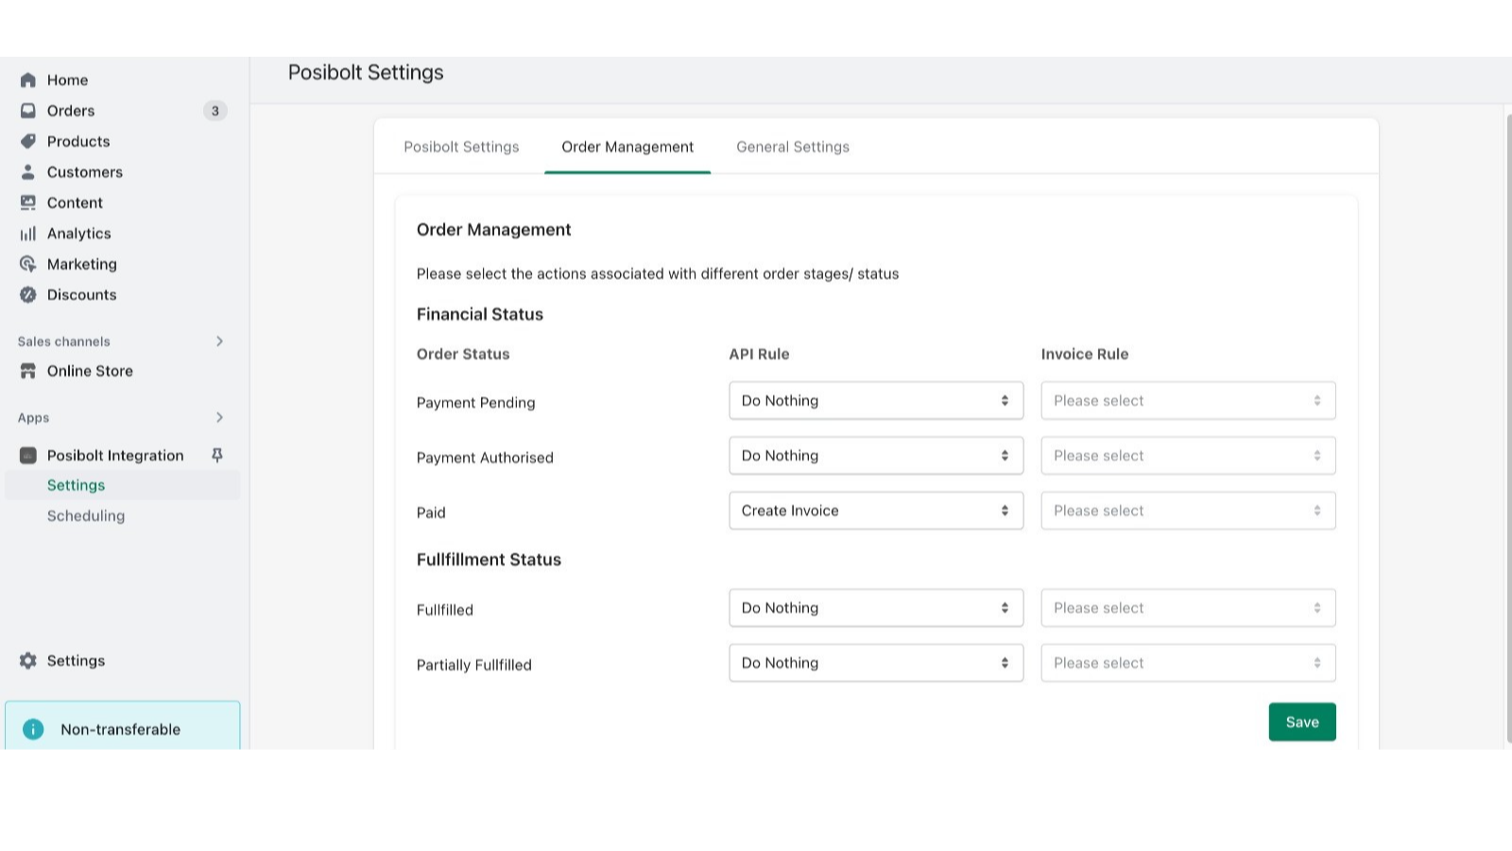Viewport: 1512px width, 851px height.
Task: Open Payment Pending API Rule dropdown
Action: (876, 401)
